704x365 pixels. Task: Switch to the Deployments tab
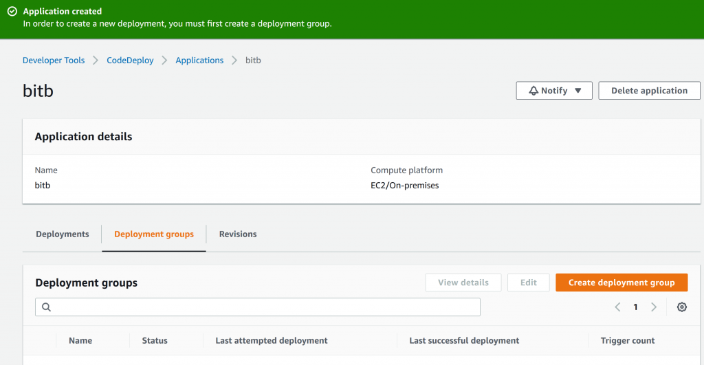pyautogui.click(x=63, y=234)
